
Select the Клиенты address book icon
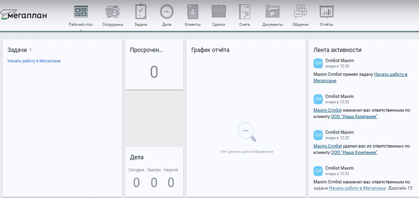point(193,12)
